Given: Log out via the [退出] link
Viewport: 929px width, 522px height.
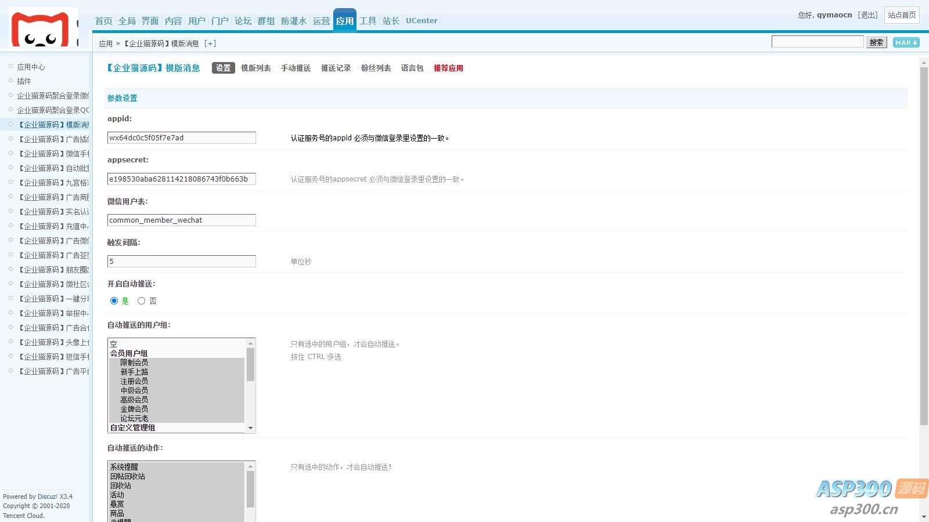Looking at the screenshot, I should click(x=867, y=15).
